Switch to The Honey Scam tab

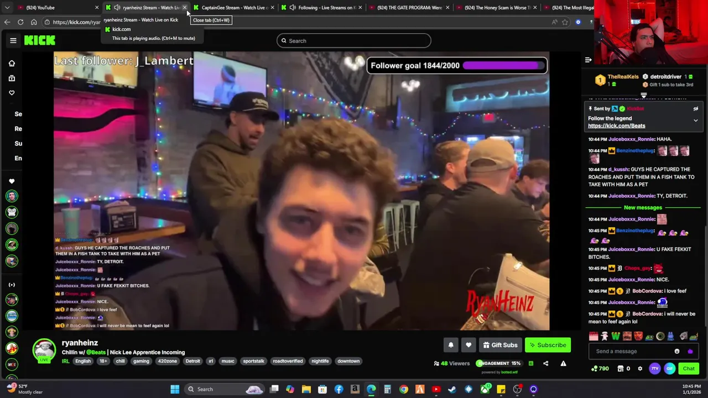click(496, 8)
